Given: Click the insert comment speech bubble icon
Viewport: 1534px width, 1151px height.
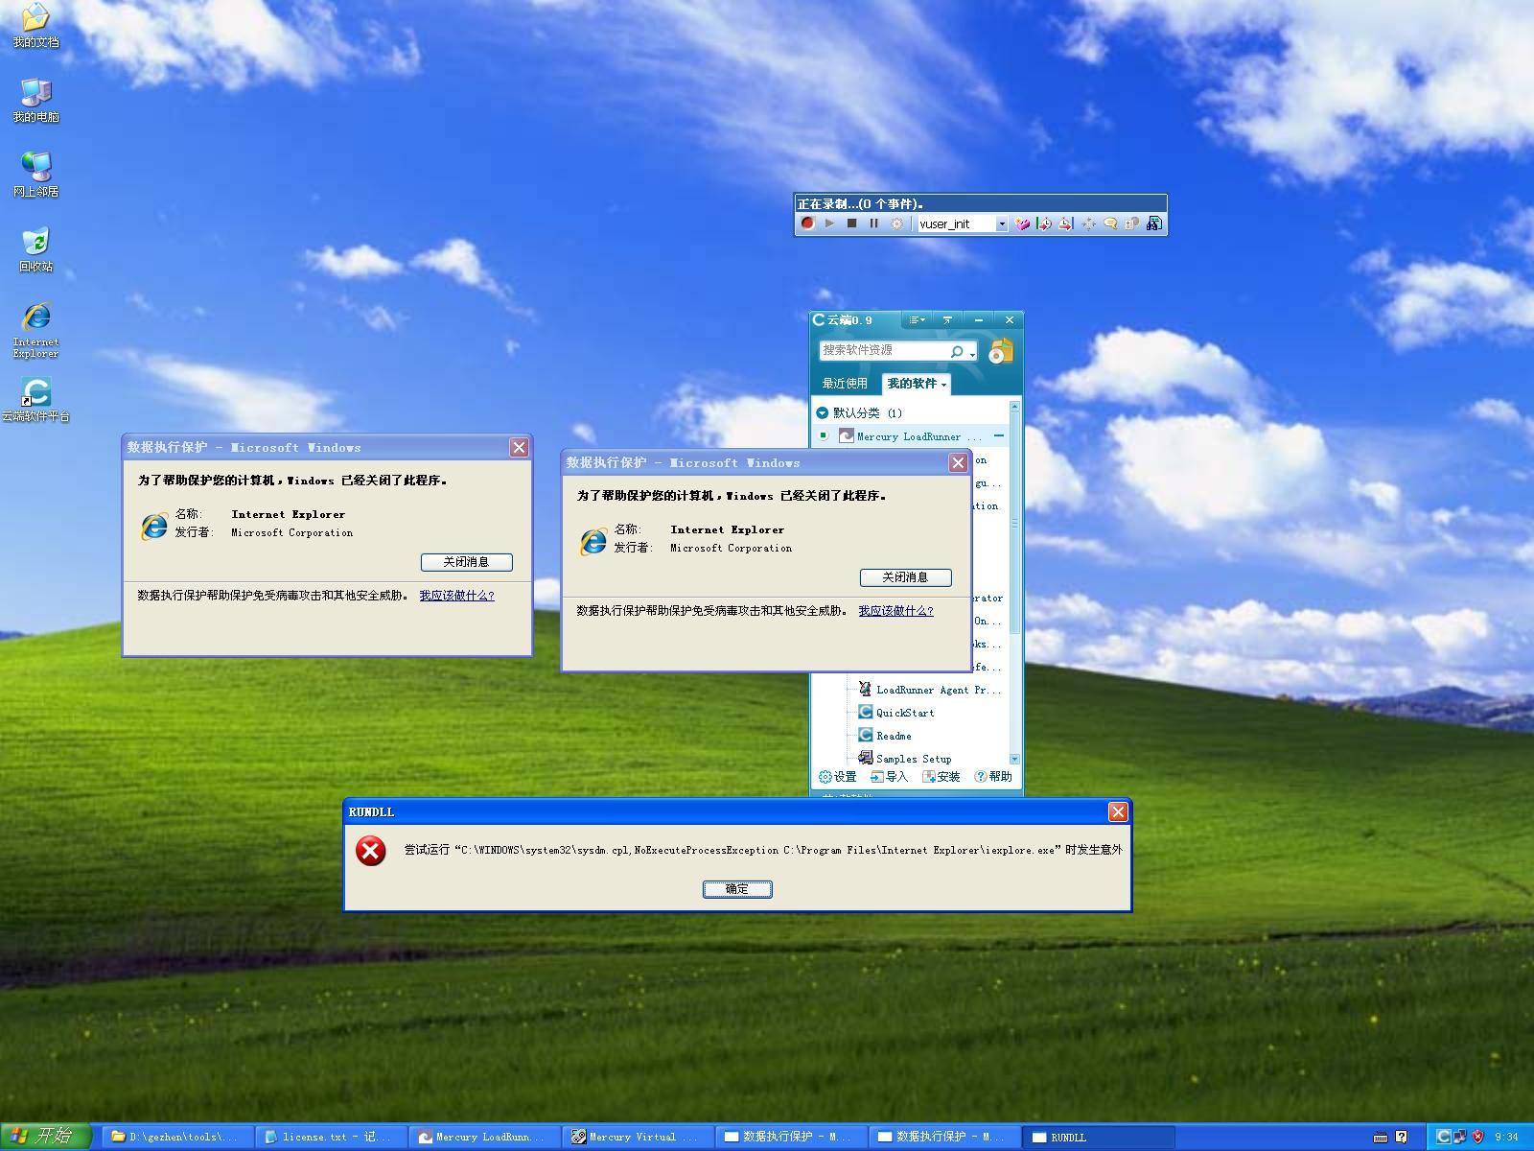Looking at the screenshot, I should click(1110, 223).
